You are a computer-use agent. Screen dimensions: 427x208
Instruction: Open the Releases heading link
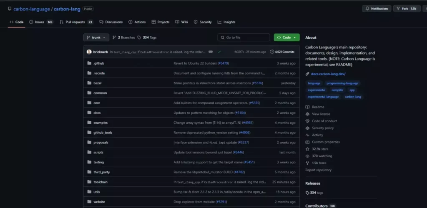point(313,183)
